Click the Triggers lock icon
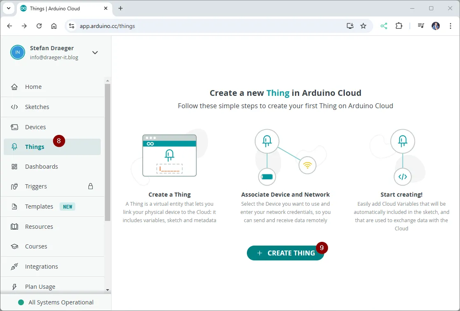The height and width of the screenshot is (311, 460). pos(91,186)
